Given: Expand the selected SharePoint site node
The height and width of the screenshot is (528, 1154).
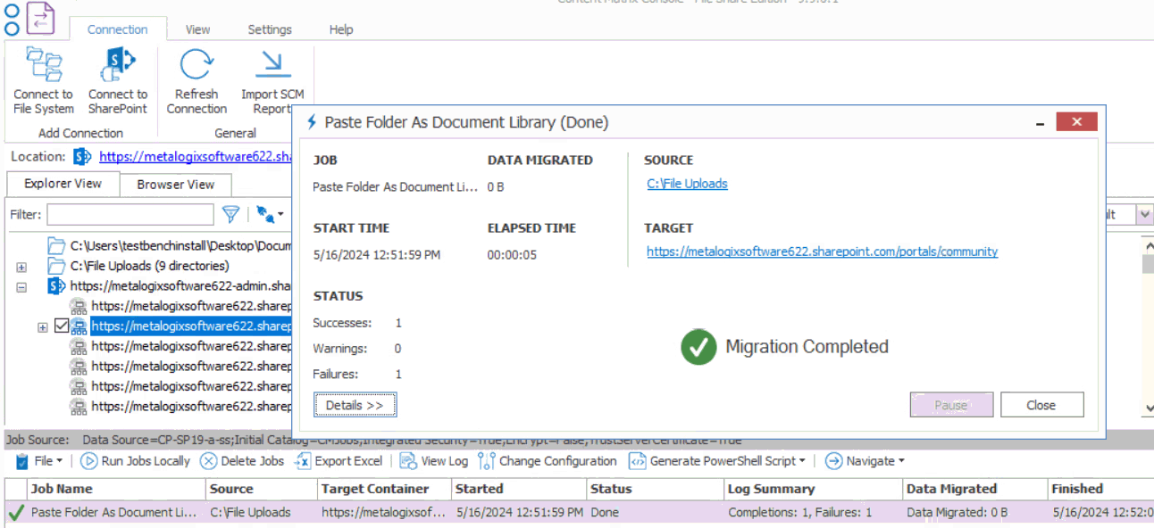Looking at the screenshot, I should coord(42,328).
